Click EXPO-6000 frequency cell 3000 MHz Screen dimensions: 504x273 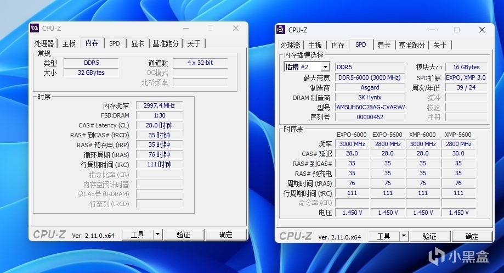pos(352,144)
